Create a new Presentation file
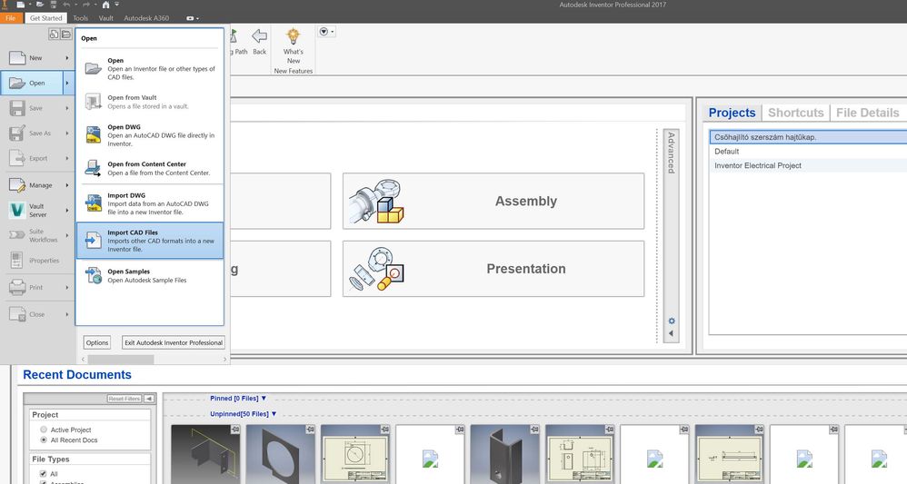 [493, 269]
